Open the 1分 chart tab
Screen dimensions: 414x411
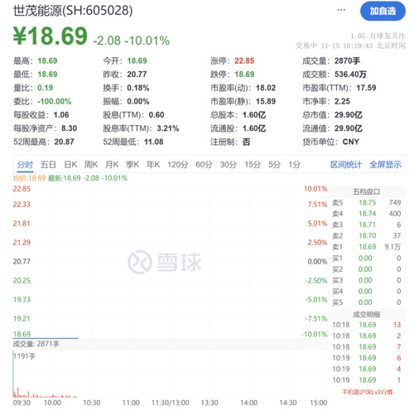(295, 165)
